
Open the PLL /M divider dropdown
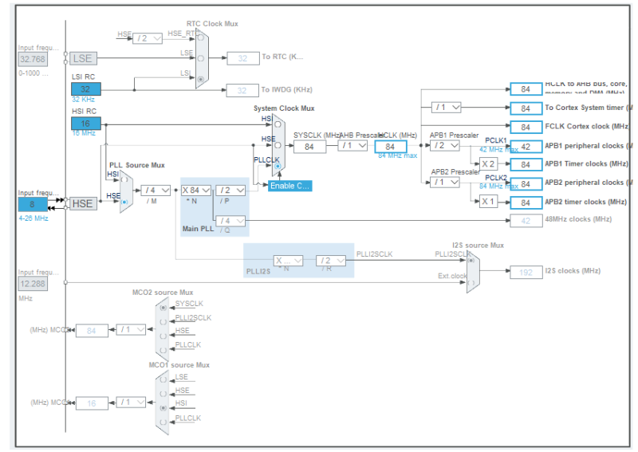[x=156, y=190]
